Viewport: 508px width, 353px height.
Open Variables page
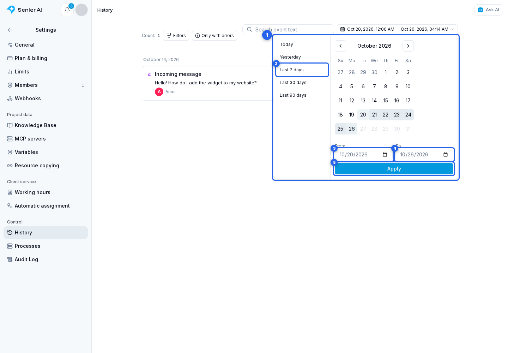46,152
